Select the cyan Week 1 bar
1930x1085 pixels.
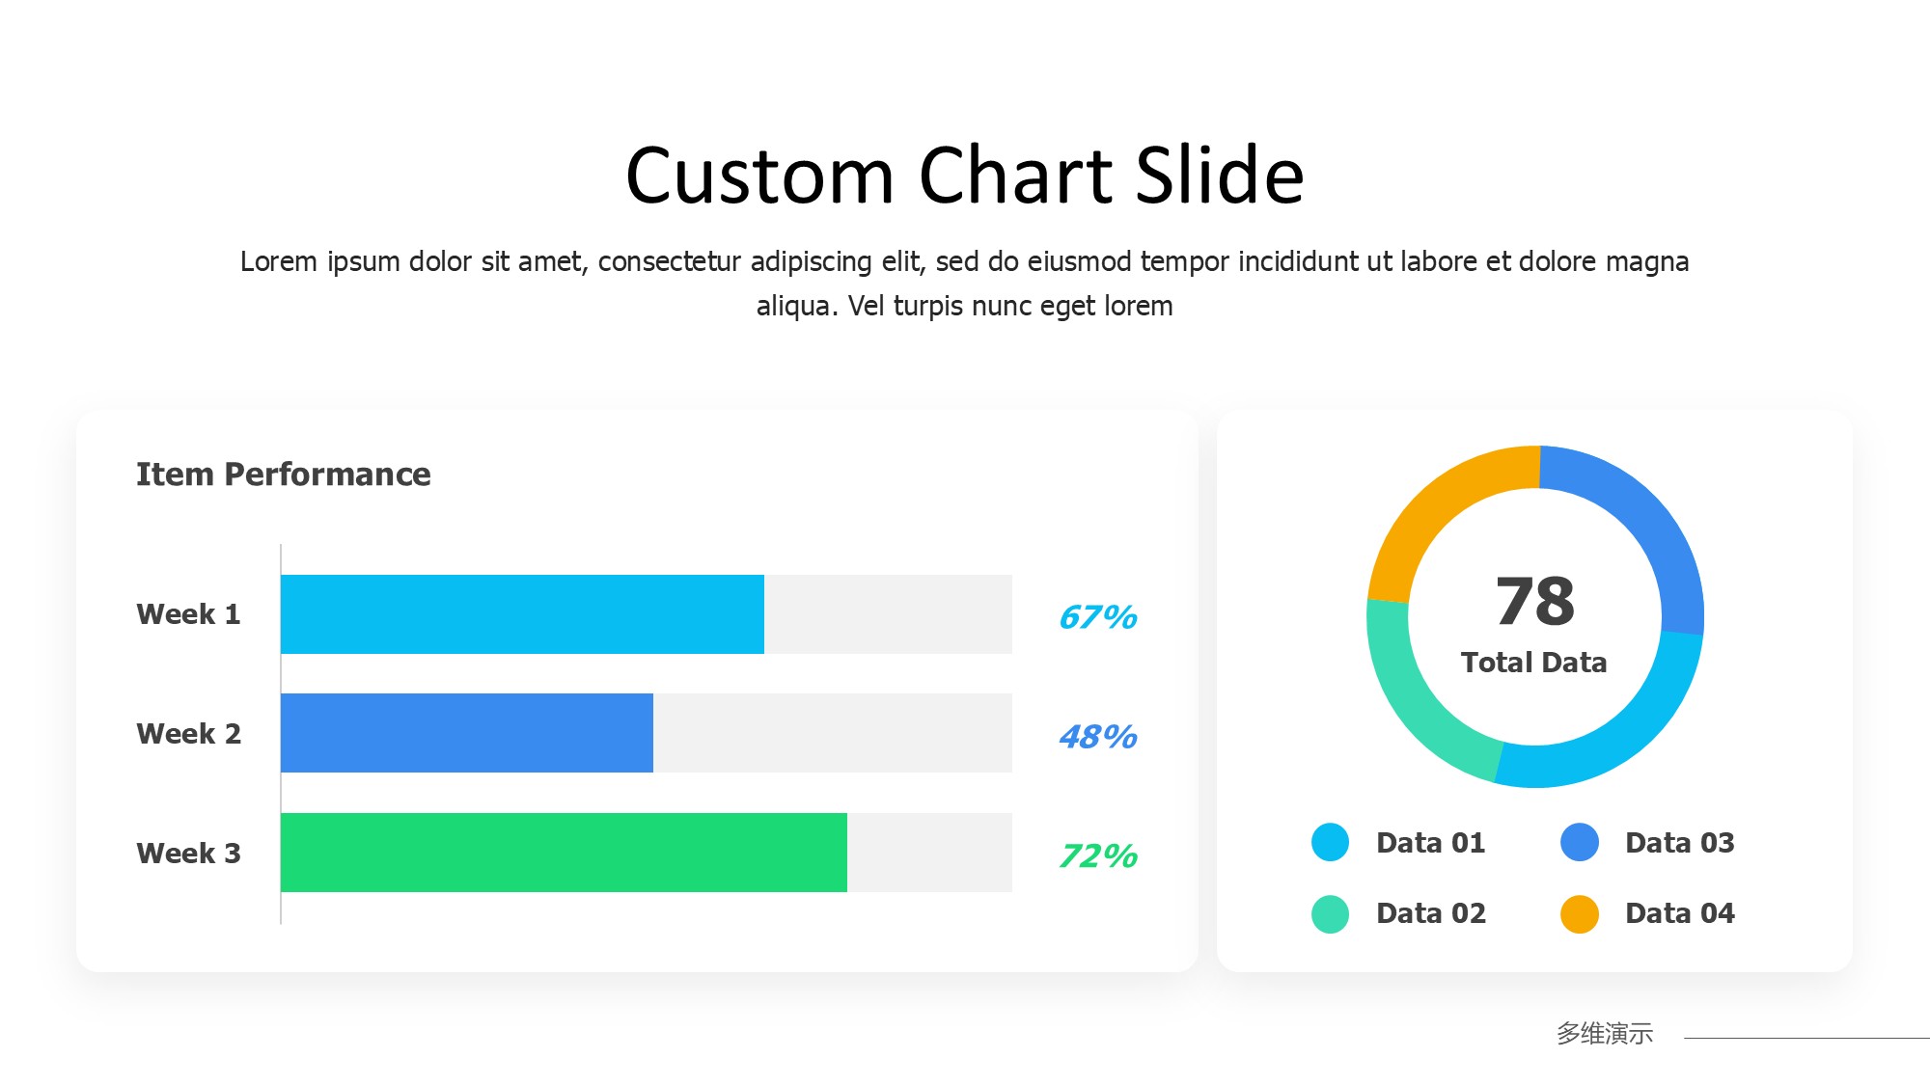pyautogui.click(x=522, y=614)
